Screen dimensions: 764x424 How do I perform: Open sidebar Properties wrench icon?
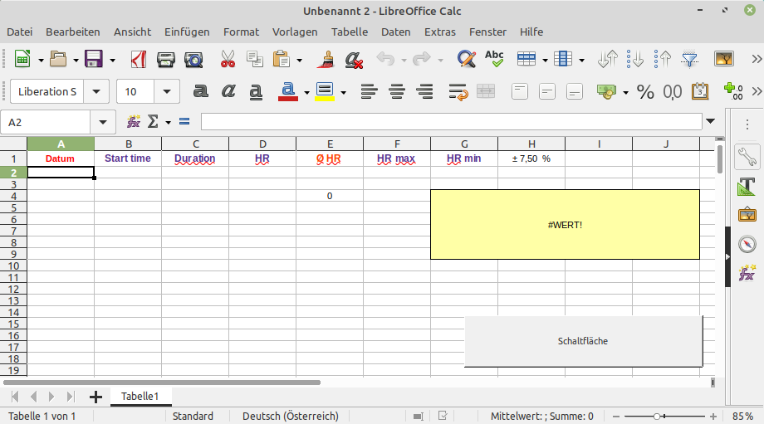coord(747,157)
